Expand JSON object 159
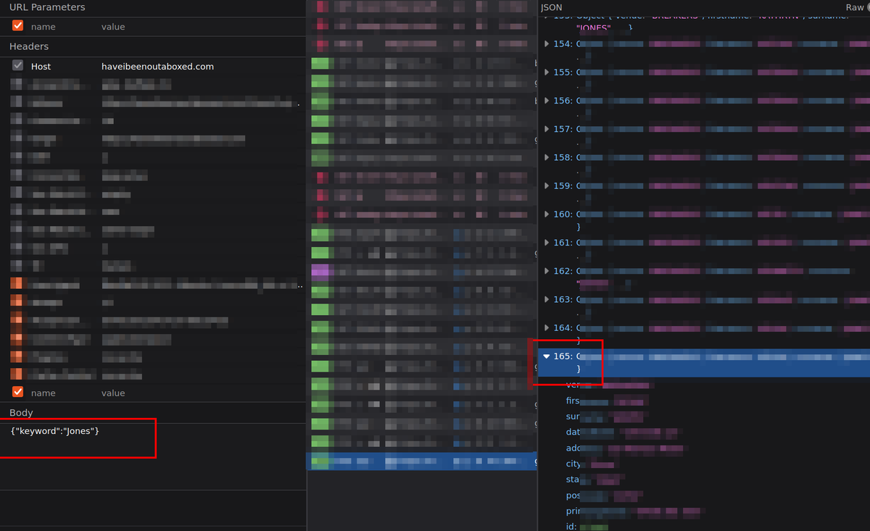The height and width of the screenshot is (531, 870). 547,186
